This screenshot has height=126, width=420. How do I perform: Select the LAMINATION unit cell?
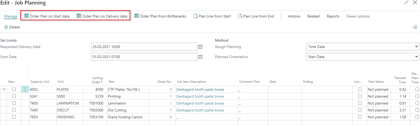pyautogui.click(x=70, y=103)
